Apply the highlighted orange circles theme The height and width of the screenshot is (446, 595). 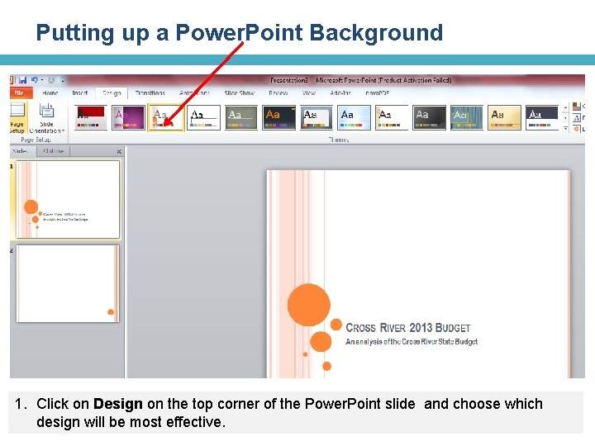(166, 118)
